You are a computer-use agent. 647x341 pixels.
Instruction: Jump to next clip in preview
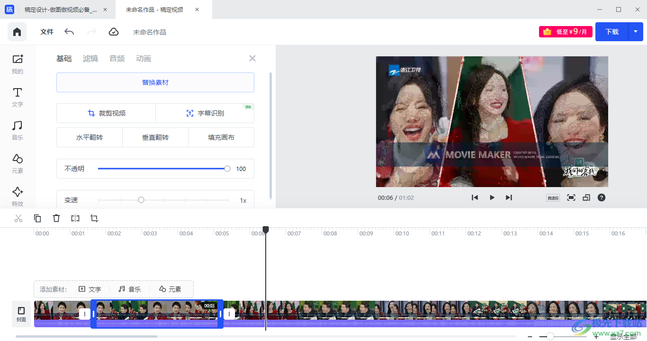(x=509, y=197)
